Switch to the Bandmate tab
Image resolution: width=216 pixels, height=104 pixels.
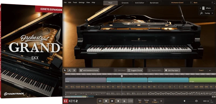tap(154, 3)
